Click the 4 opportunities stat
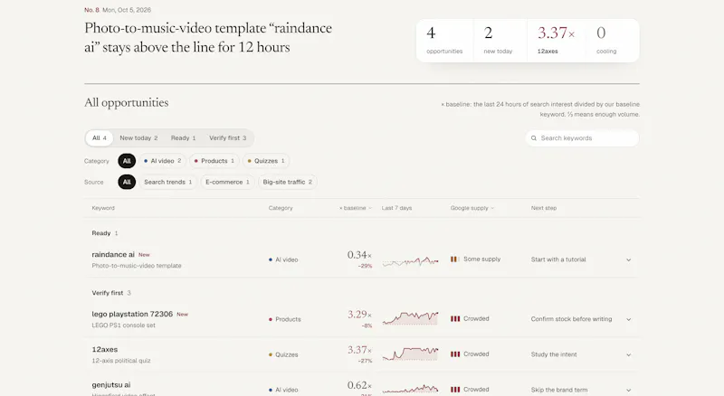 (444, 40)
